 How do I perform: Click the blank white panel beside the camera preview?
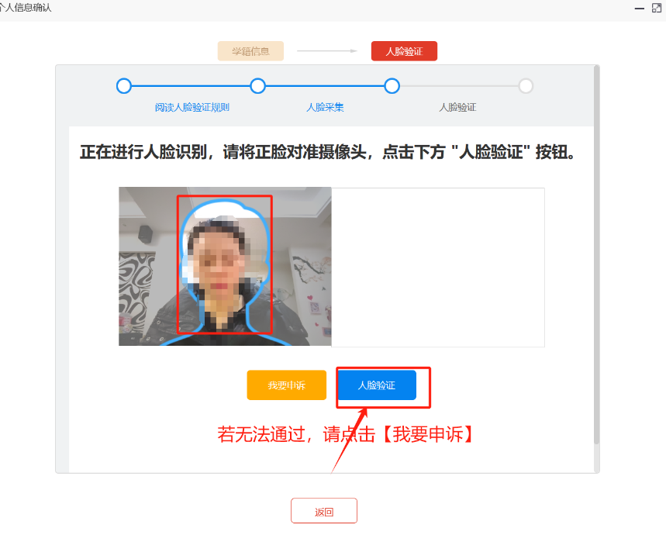tap(437, 267)
